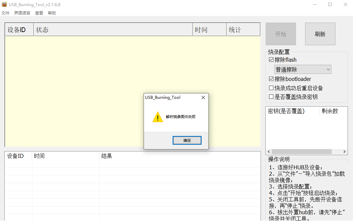Click the error message 解析烧录固件失败

(x=180, y=117)
